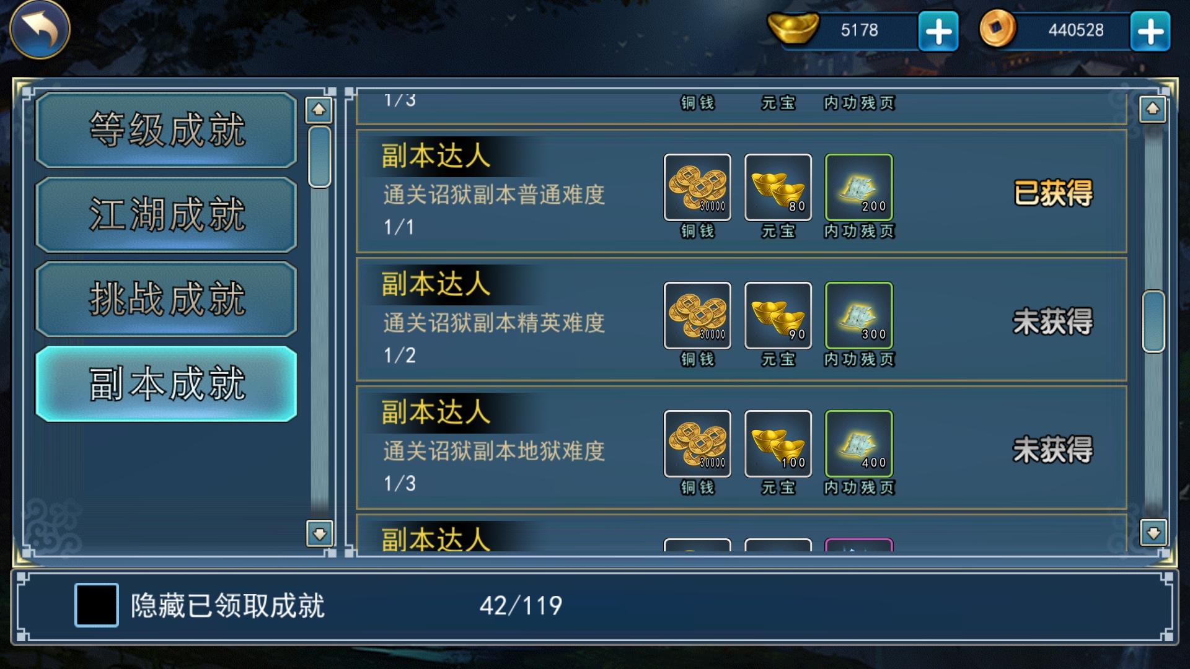The height and width of the screenshot is (669, 1190).
Task: Tap the copper coin currency icon
Action: [998, 29]
